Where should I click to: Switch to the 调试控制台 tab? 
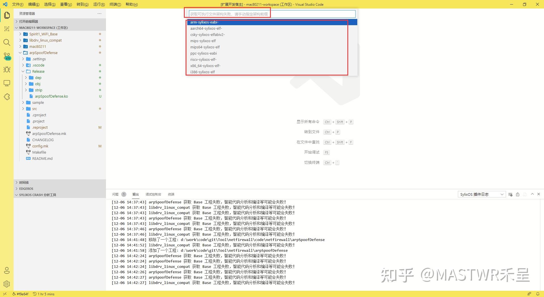[153, 194]
